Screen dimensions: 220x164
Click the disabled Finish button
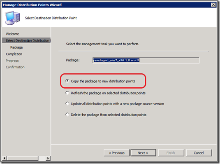171,153
